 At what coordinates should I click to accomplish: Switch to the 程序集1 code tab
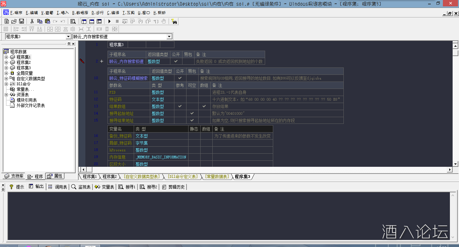(89, 177)
